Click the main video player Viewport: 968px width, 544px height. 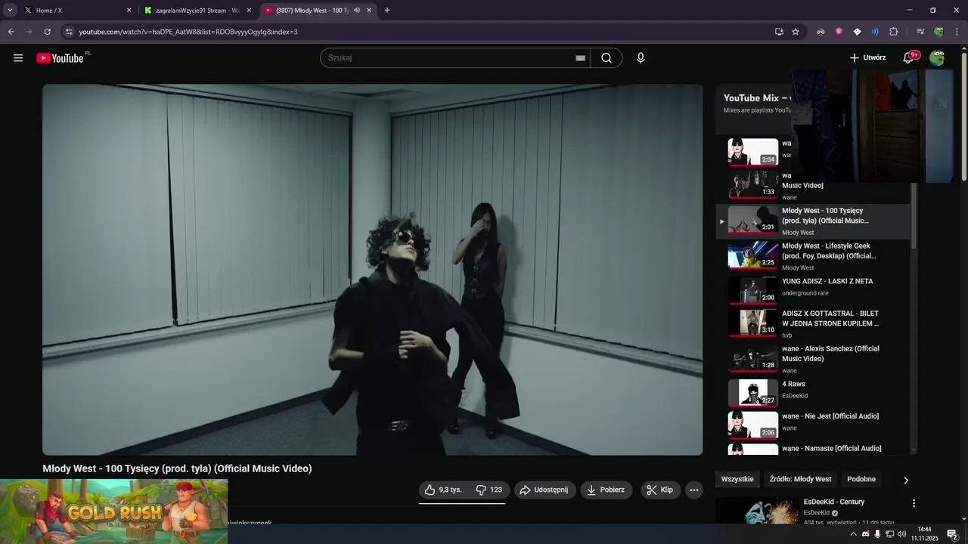(373, 270)
